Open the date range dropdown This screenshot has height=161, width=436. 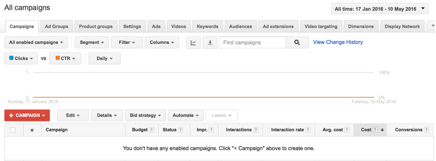(x=380, y=9)
